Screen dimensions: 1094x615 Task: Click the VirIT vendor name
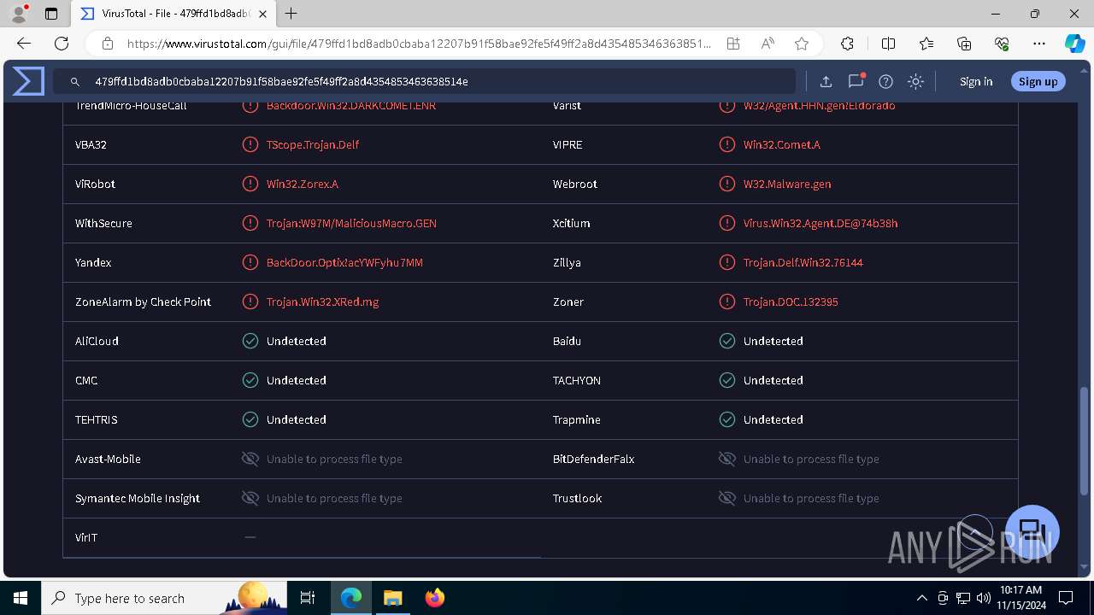click(x=86, y=537)
